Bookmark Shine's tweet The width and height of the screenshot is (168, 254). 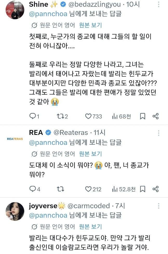point(143,116)
